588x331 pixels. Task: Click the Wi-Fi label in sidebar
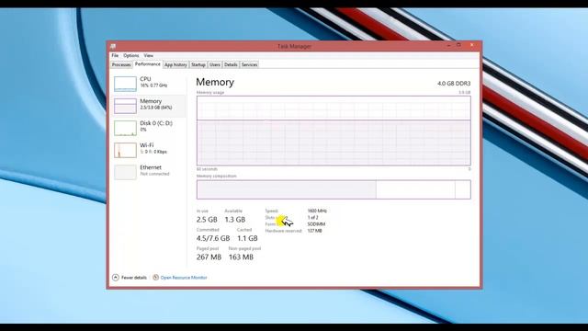pos(147,145)
